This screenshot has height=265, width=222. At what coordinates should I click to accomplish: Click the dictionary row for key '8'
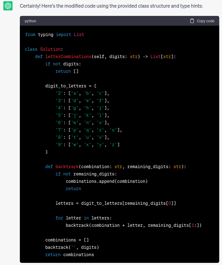tap(82, 137)
